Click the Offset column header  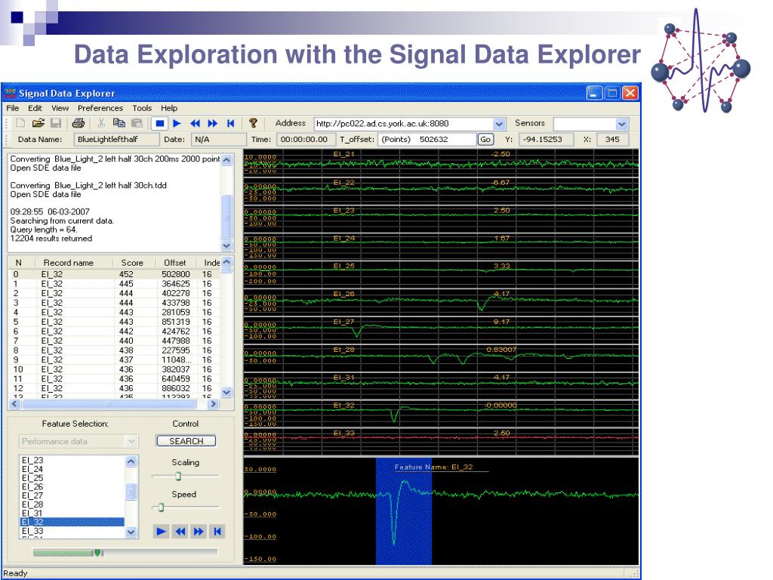[x=175, y=263]
